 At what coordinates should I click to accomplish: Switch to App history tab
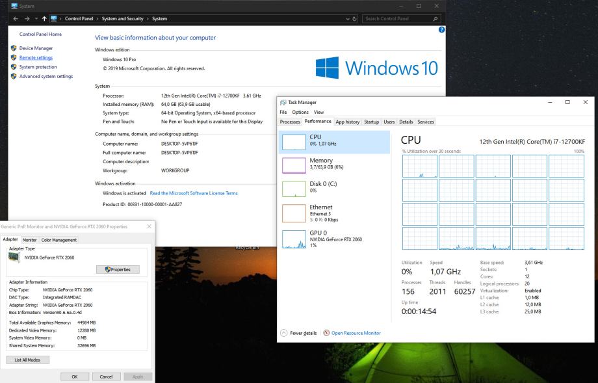[348, 122]
